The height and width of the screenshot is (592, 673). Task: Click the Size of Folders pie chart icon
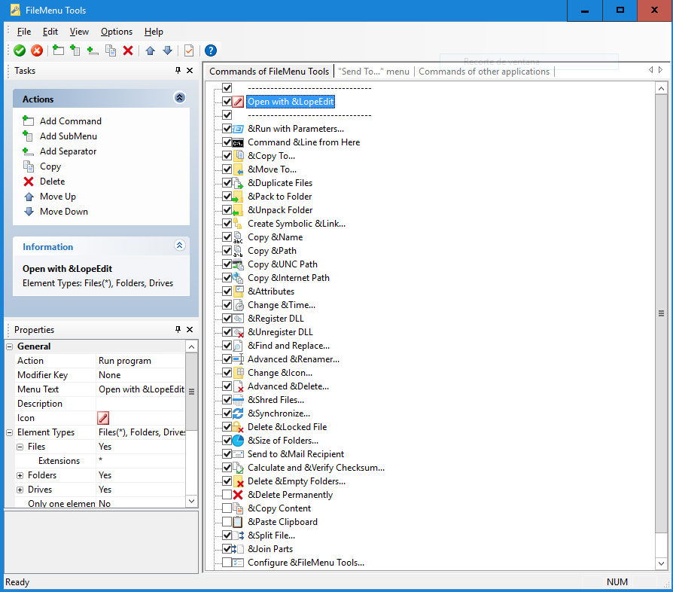pyautogui.click(x=238, y=441)
